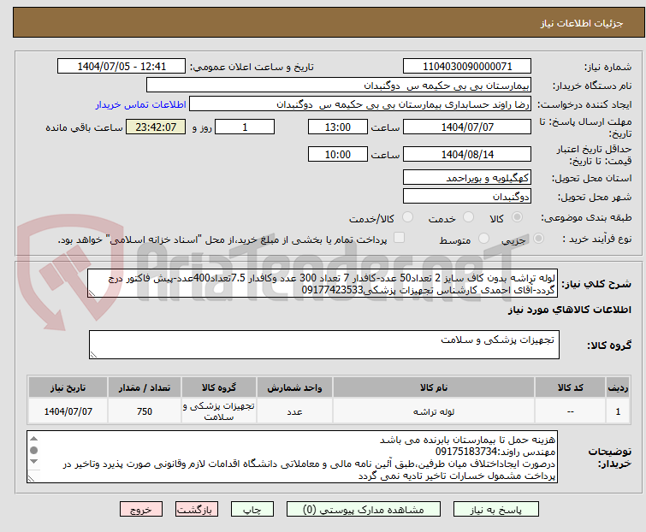Image resolution: width=646 pixels, height=532 pixels.
Task: Click the table cell تجهیزات پزشکی و سلامت
Action: click(219, 411)
